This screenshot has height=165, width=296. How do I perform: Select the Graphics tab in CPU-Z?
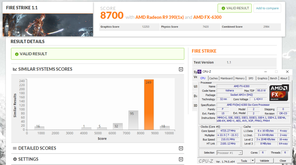(262, 78)
